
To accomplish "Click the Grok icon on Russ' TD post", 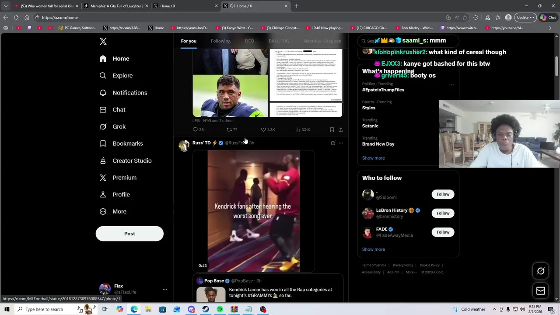I will coord(333,143).
